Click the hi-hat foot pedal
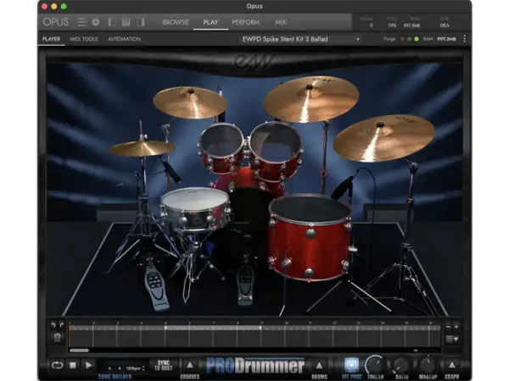The image size is (509, 381). 156,287
